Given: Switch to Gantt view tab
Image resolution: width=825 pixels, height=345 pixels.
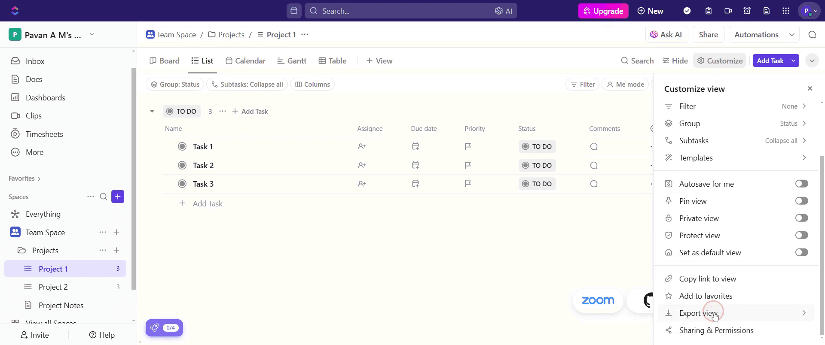Looking at the screenshot, I should [x=292, y=61].
